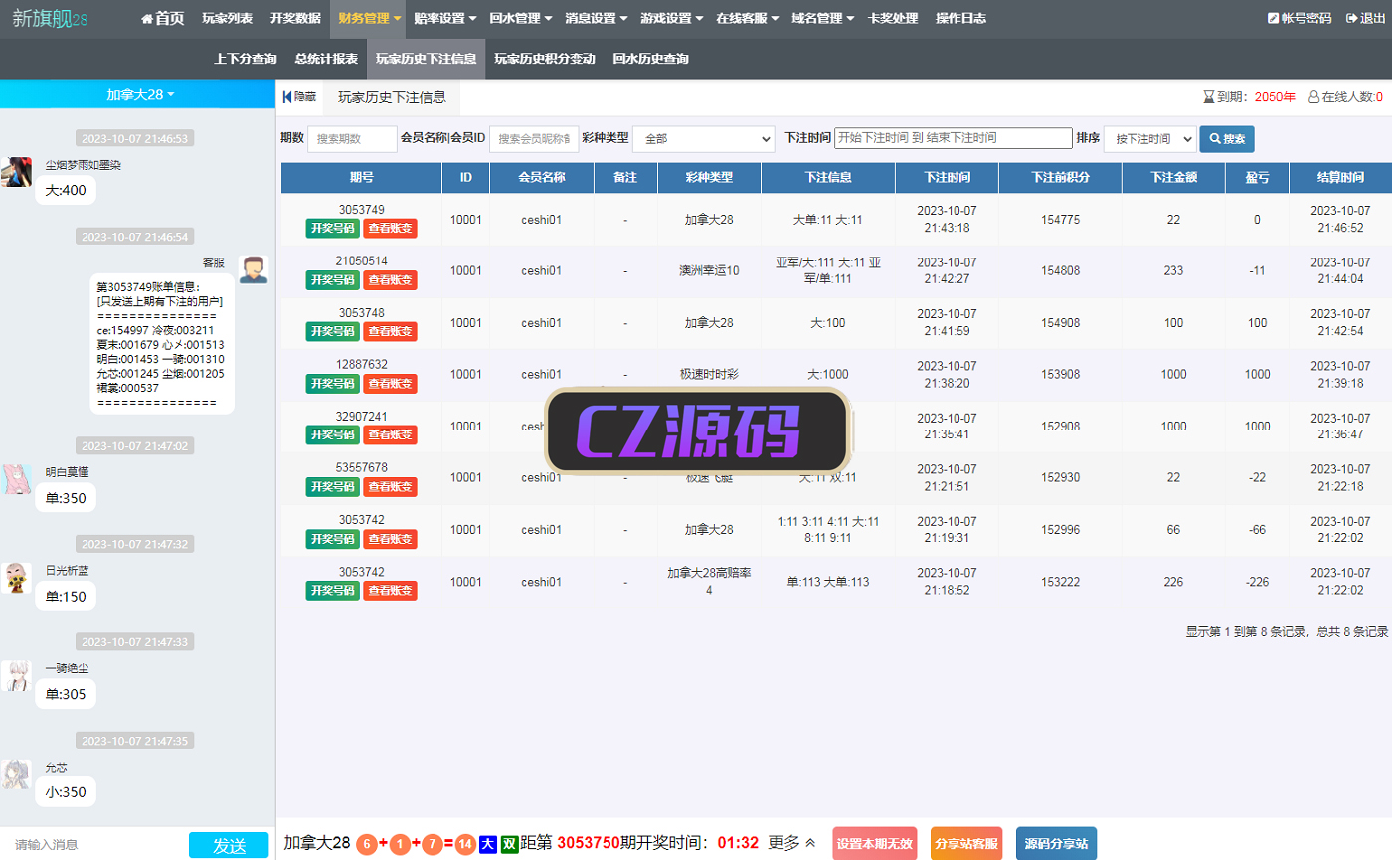The image size is (1392, 860).
Task: Click 尘烟梦雨如墨染 user avatar
Action: coord(16,172)
